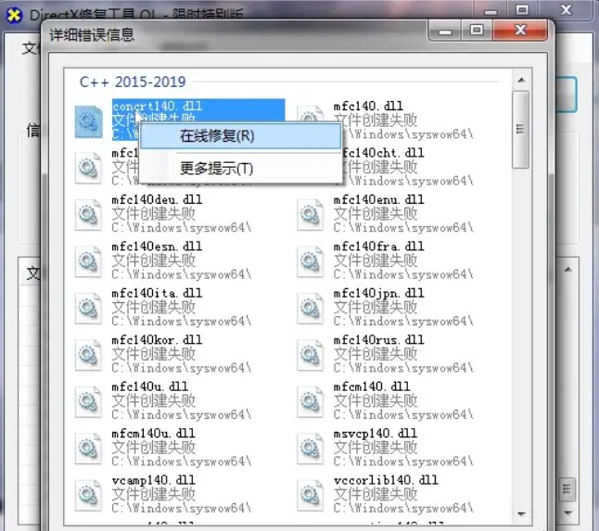Minimize the DirectX repair tool main window
The image size is (599, 531).
tap(491, 11)
